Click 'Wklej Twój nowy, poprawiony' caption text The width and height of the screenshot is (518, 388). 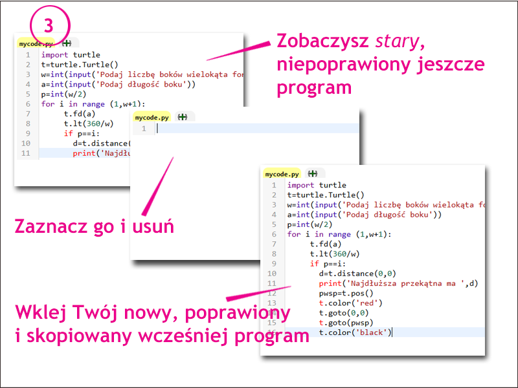click(x=152, y=314)
